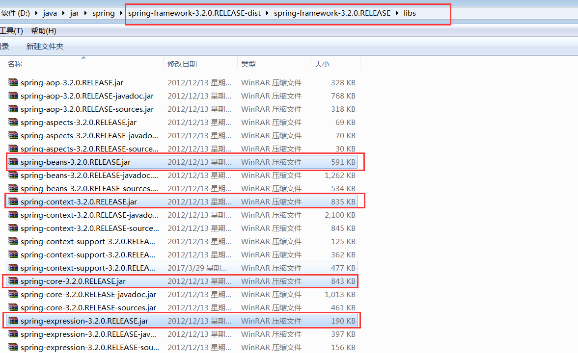
Task: Click the icon of spring-core-3.2.0.RELEASE-sources.jar
Action: pos(13,307)
